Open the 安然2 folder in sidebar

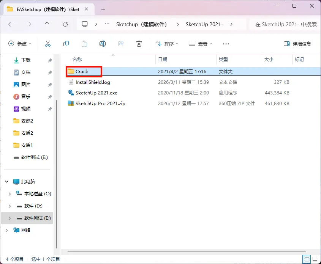click(x=27, y=121)
